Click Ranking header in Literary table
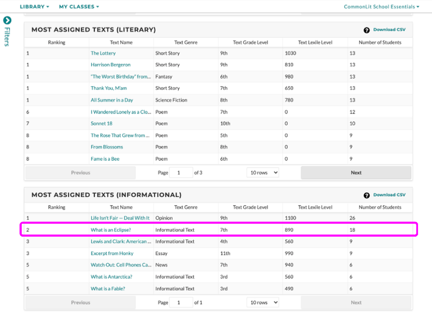 57,43
